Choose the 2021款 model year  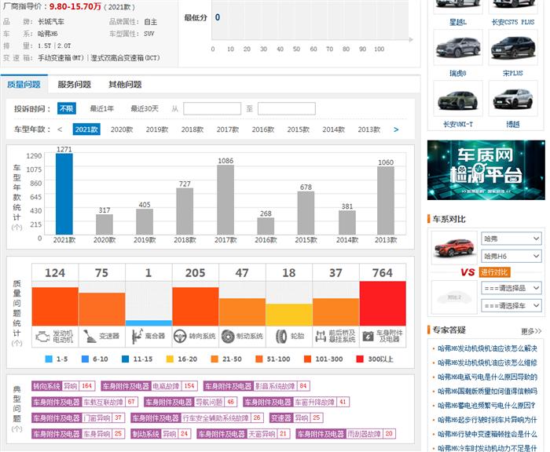(86, 129)
